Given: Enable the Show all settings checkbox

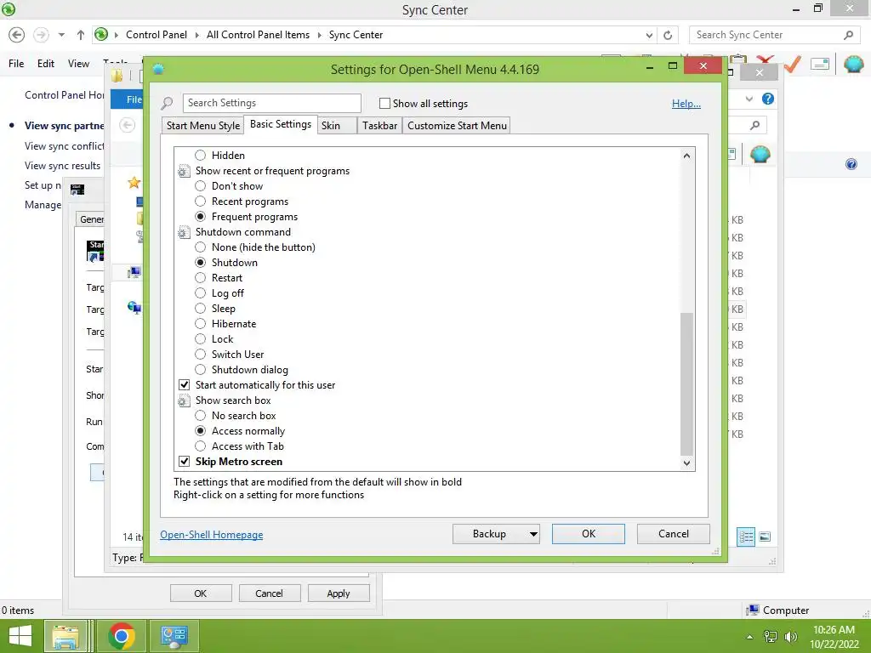Looking at the screenshot, I should (384, 103).
